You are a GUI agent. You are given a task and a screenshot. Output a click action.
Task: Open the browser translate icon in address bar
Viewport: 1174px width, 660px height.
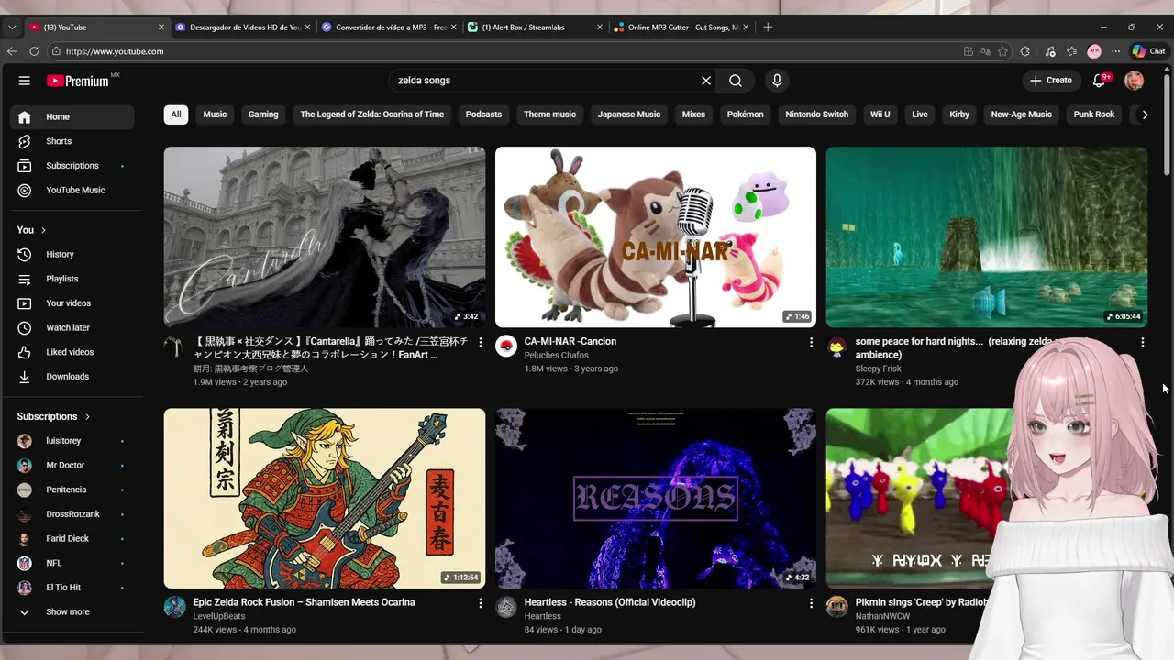(x=986, y=51)
